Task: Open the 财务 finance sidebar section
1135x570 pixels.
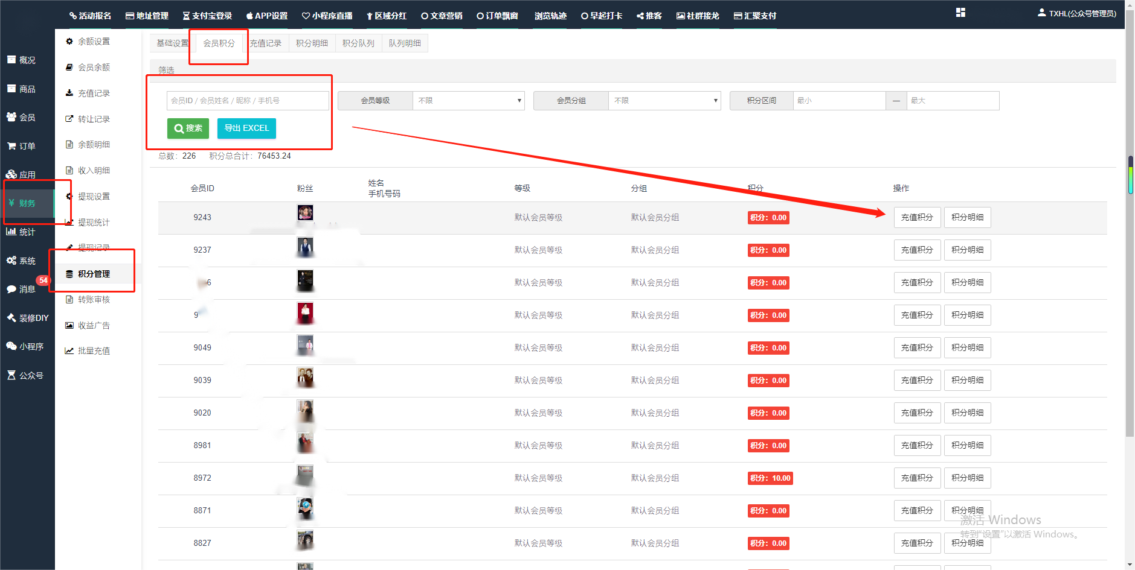Action: [27, 203]
